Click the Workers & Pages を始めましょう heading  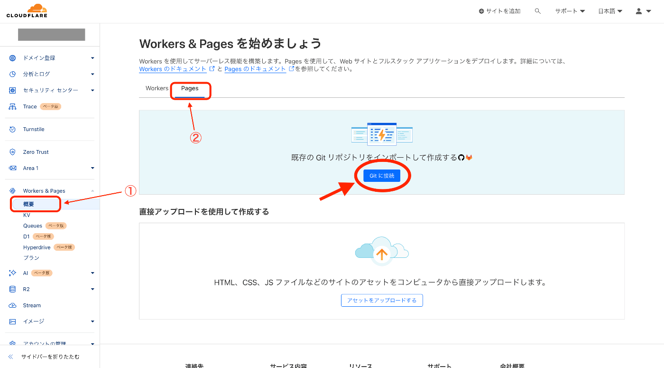[x=231, y=44]
